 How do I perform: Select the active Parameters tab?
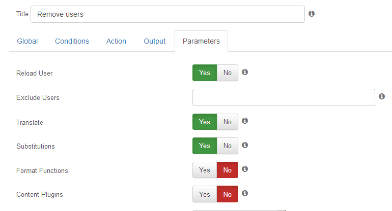coord(201,41)
